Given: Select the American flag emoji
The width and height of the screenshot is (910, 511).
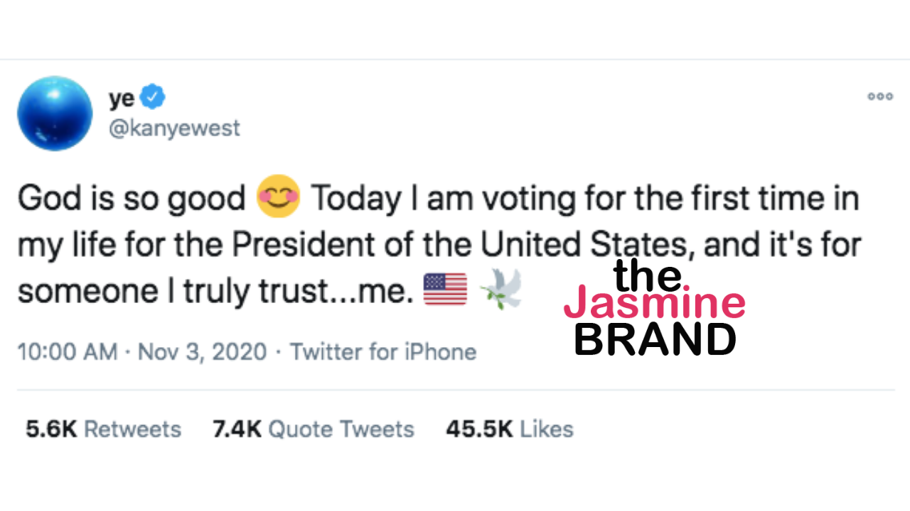Looking at the screenshot, I should [x=446, y=288].
